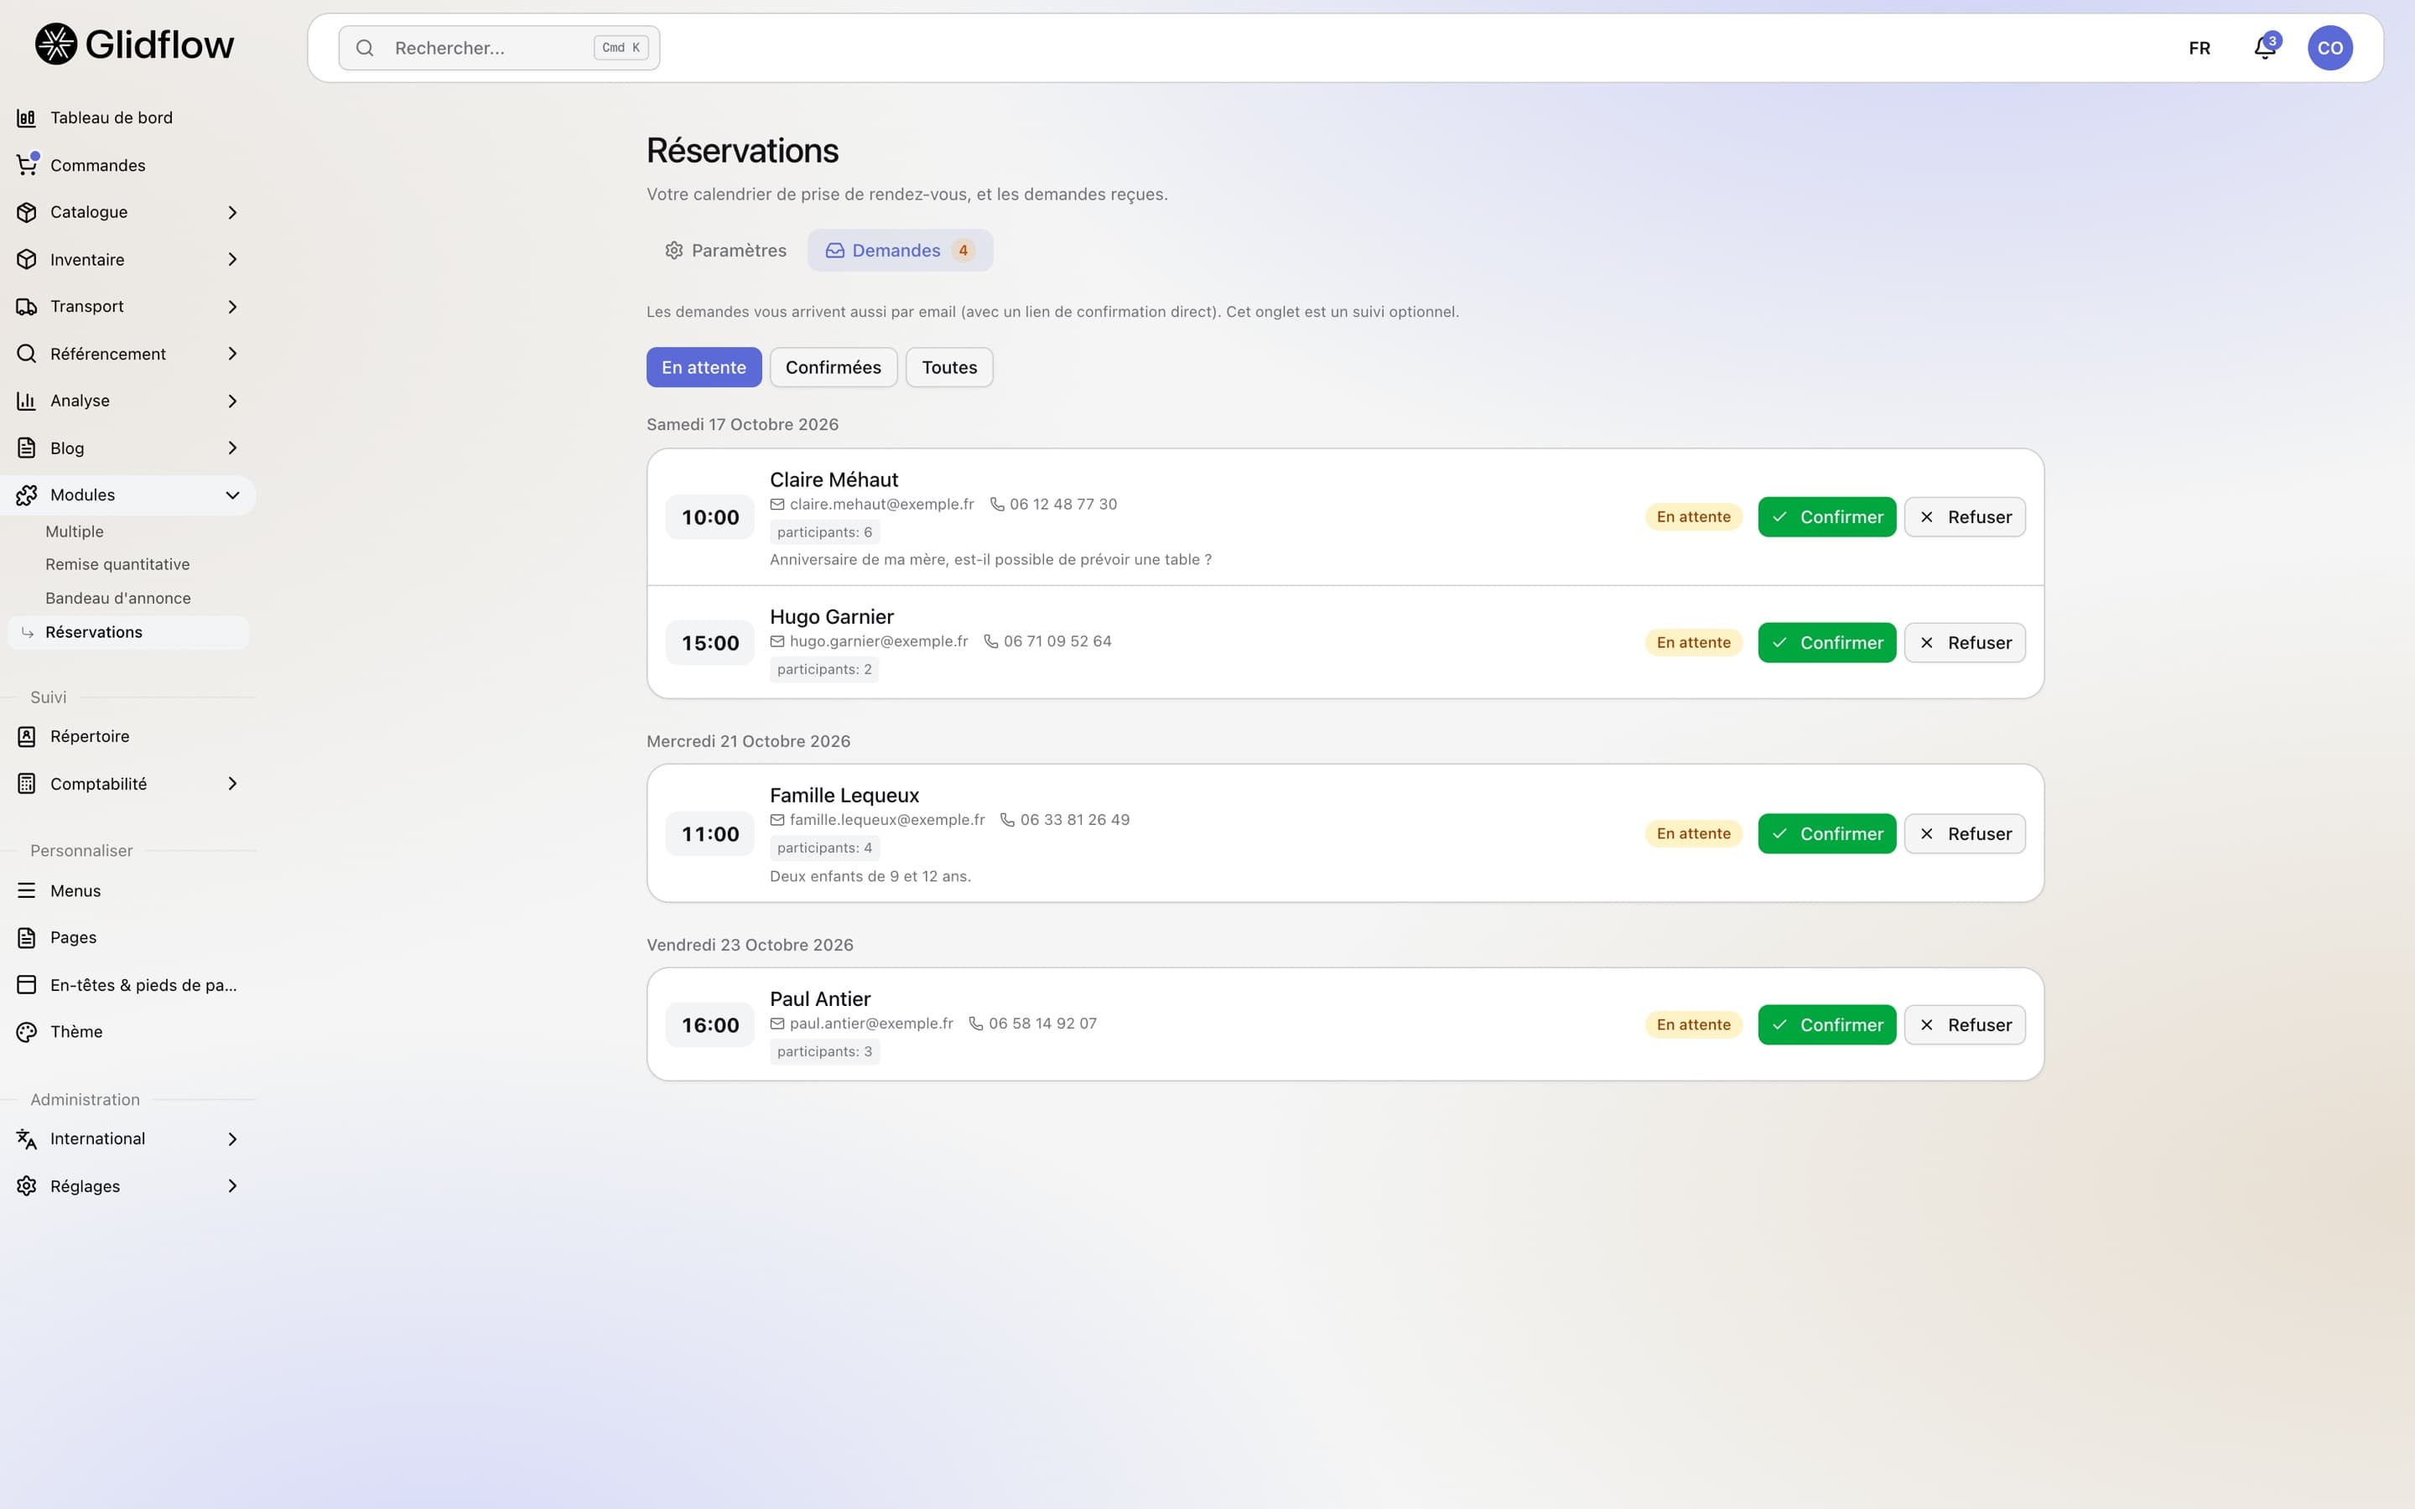
Task: Click Hugo Garnier's phone icon
Action: 991,640
